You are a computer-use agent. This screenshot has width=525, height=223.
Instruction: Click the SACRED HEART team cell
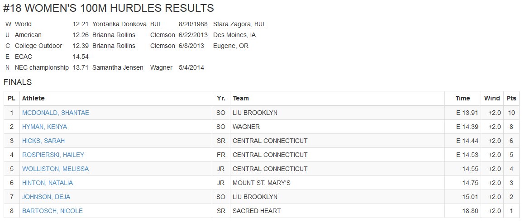point(257,211)
